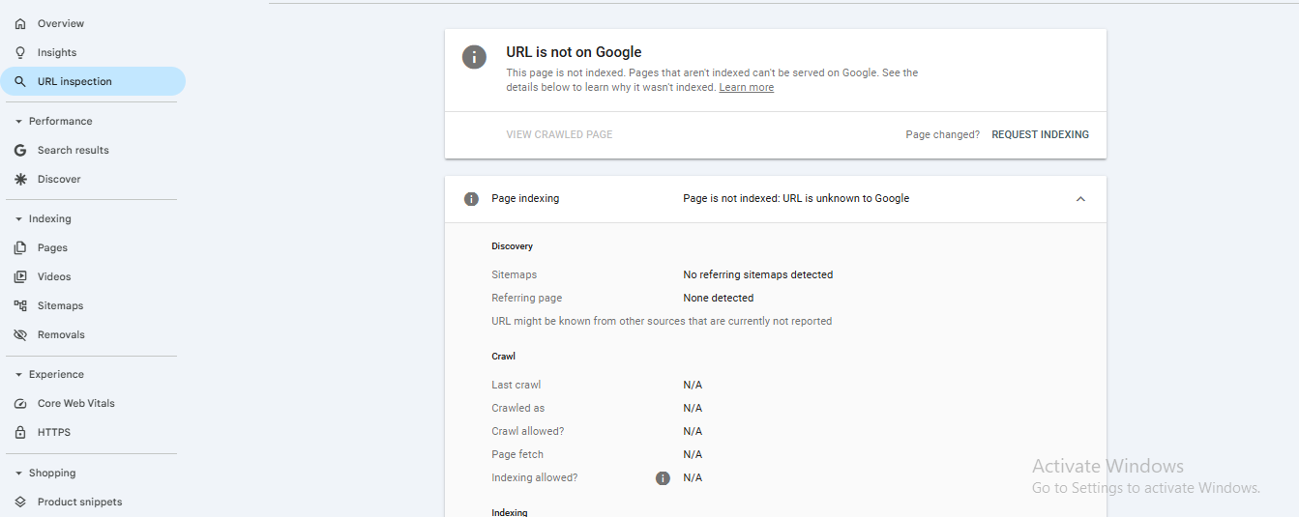Click the Google G Search results icon
Viewport: 1299px width, 517px height.
pyautogui.click(x=20, y=150)
